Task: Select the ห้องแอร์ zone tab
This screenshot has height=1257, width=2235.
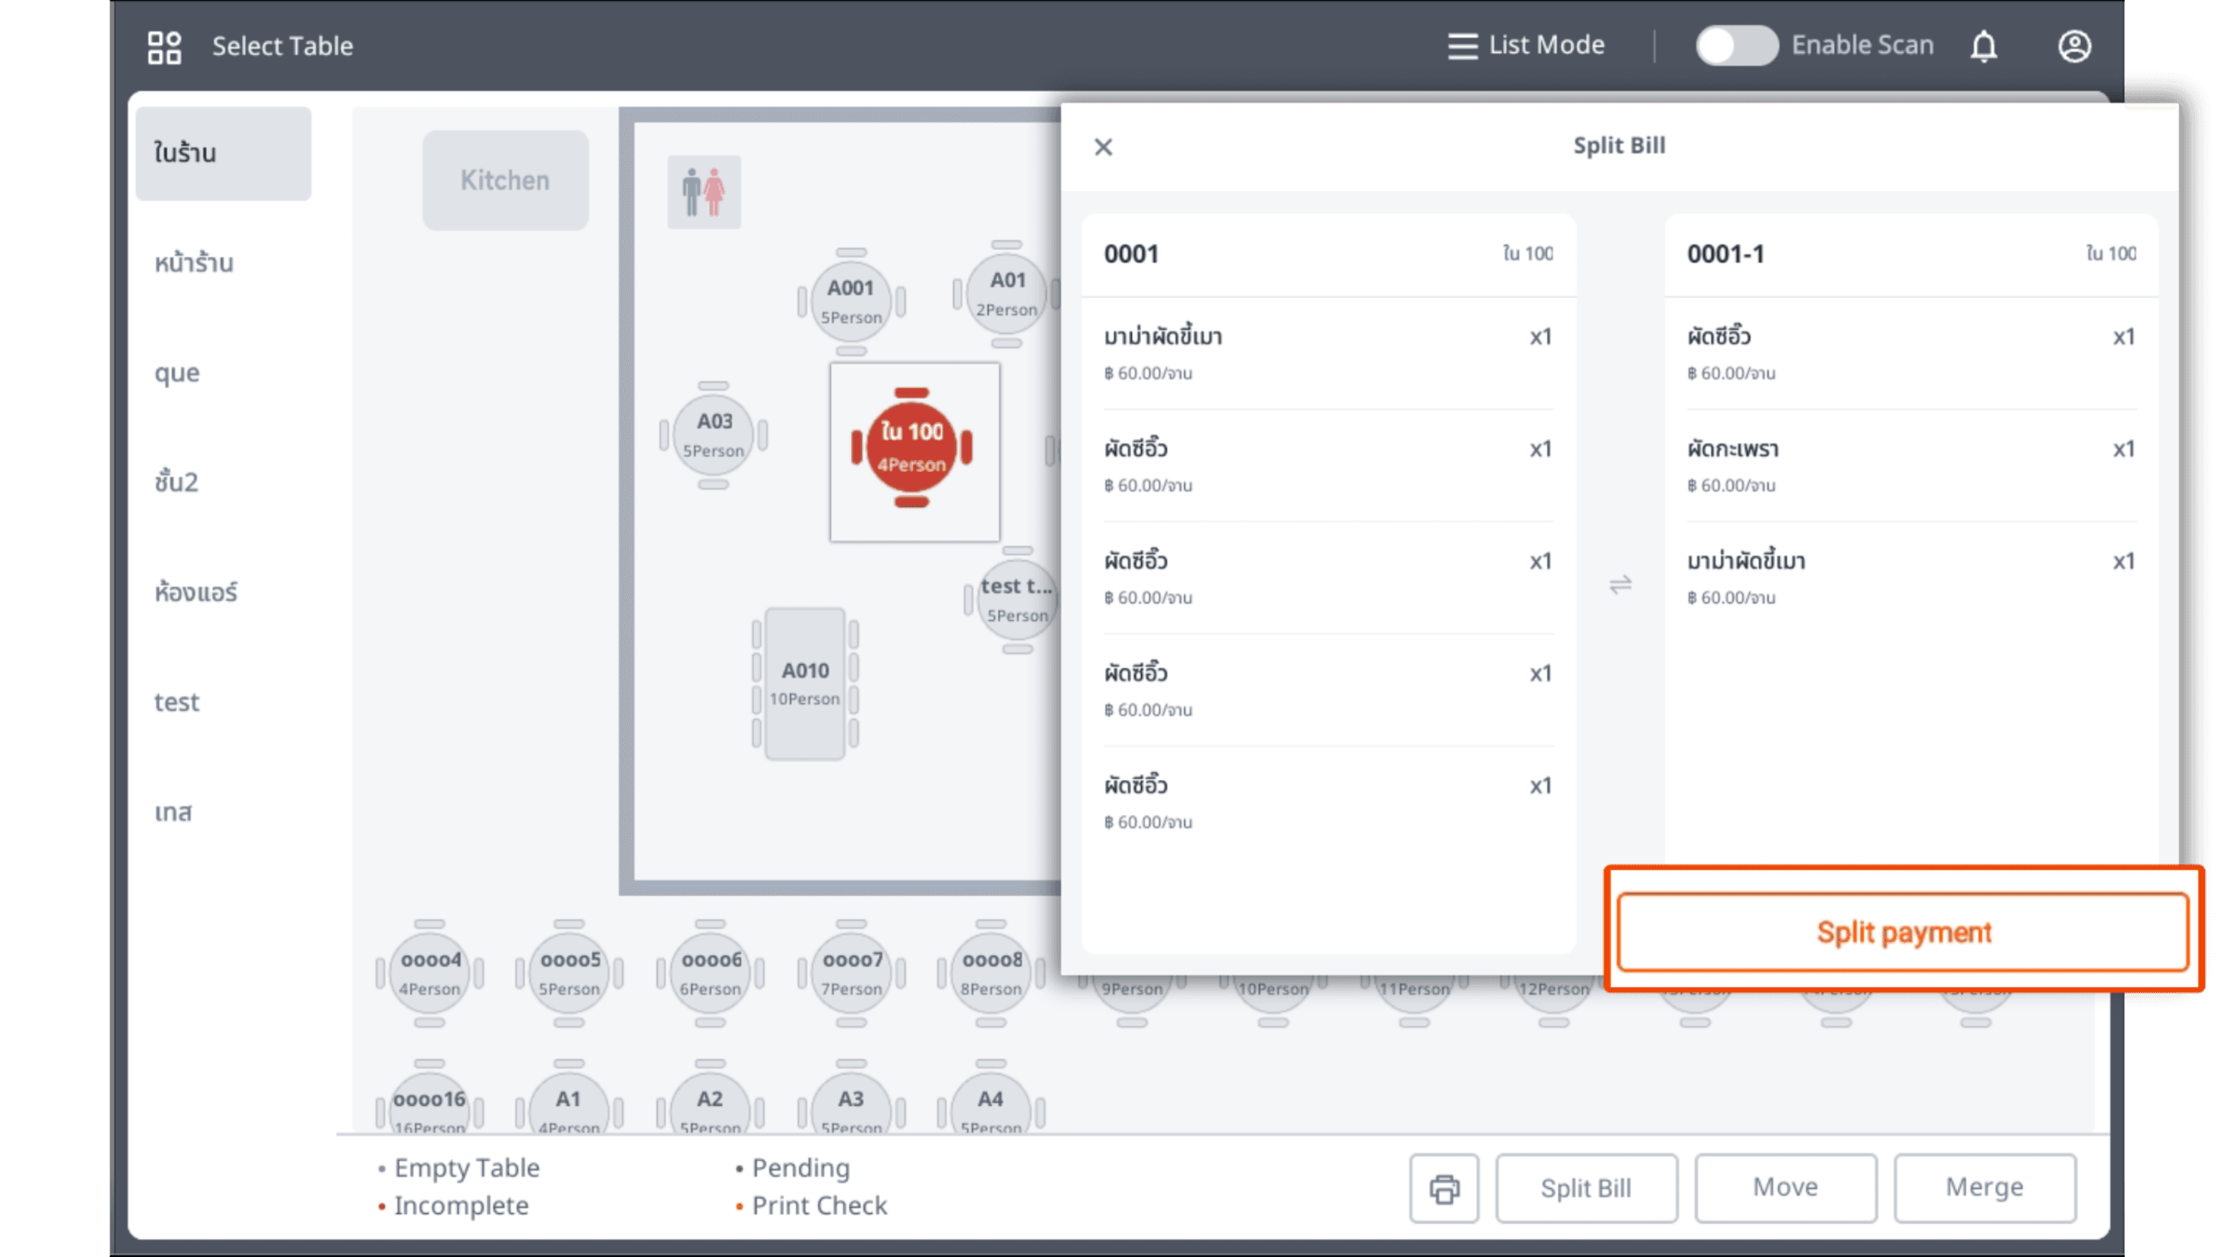Action: coord(223,592)
